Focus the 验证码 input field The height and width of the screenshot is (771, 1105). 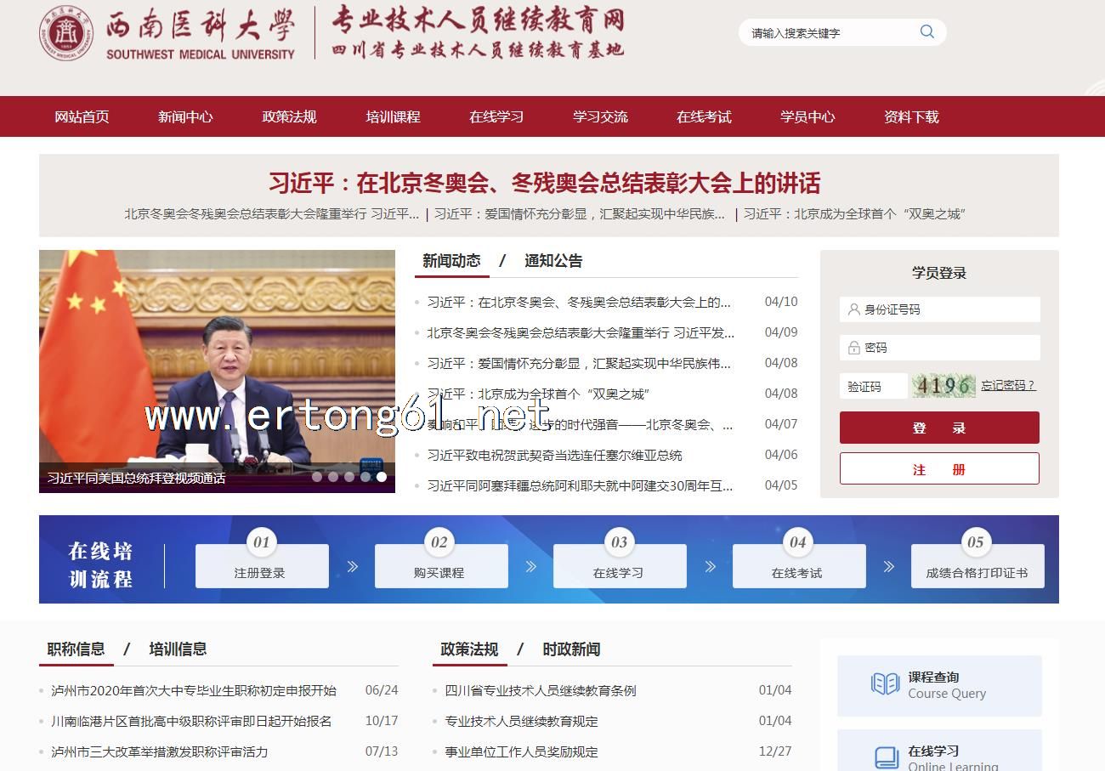coord(873,387)
